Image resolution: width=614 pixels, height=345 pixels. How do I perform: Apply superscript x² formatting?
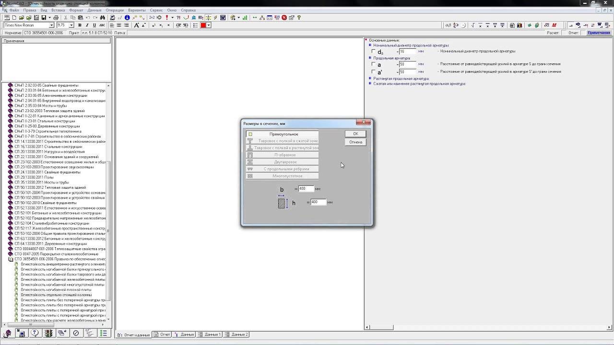click(x=154, y=25)
